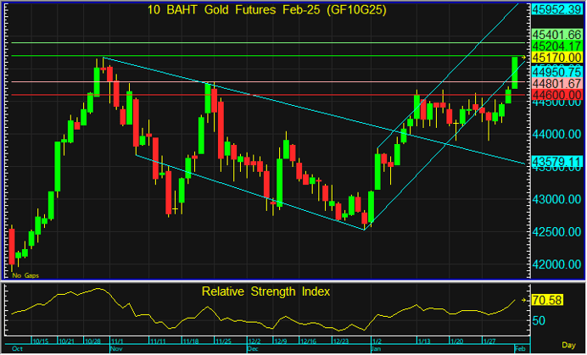This screenshot has height=355, width=587.
Task: Click the RSI 50 level axis label
Action: point(539,321)
